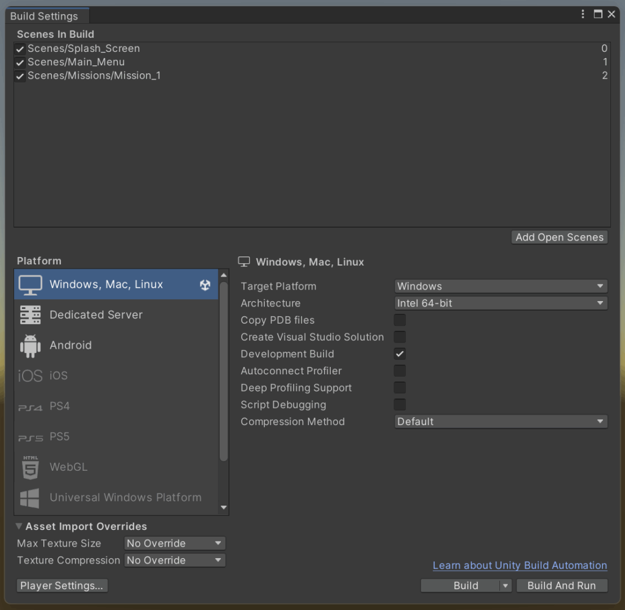Select the PS5 platform entry
The image size is (625, 610).
pos(116,436)
